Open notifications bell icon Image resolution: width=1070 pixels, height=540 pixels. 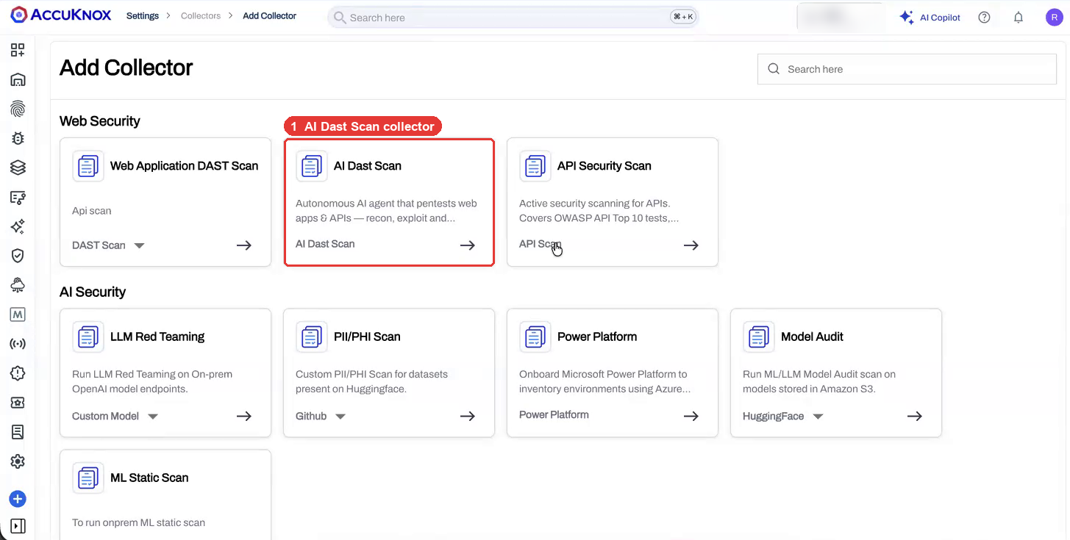tap(1019, 18)
